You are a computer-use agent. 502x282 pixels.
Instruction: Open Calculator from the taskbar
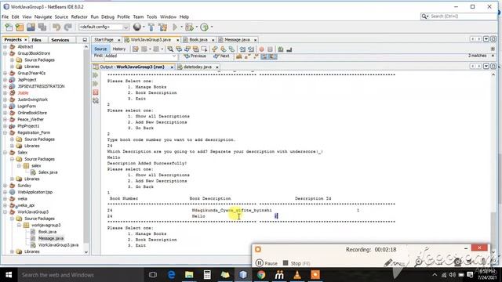pyautogui.click(x=207, y=275)
